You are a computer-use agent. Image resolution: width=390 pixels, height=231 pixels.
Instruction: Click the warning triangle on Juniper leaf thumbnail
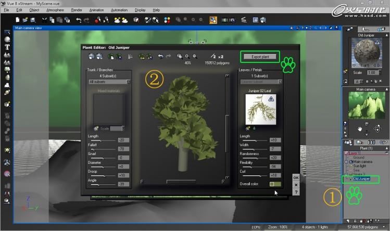pos(271,99)
